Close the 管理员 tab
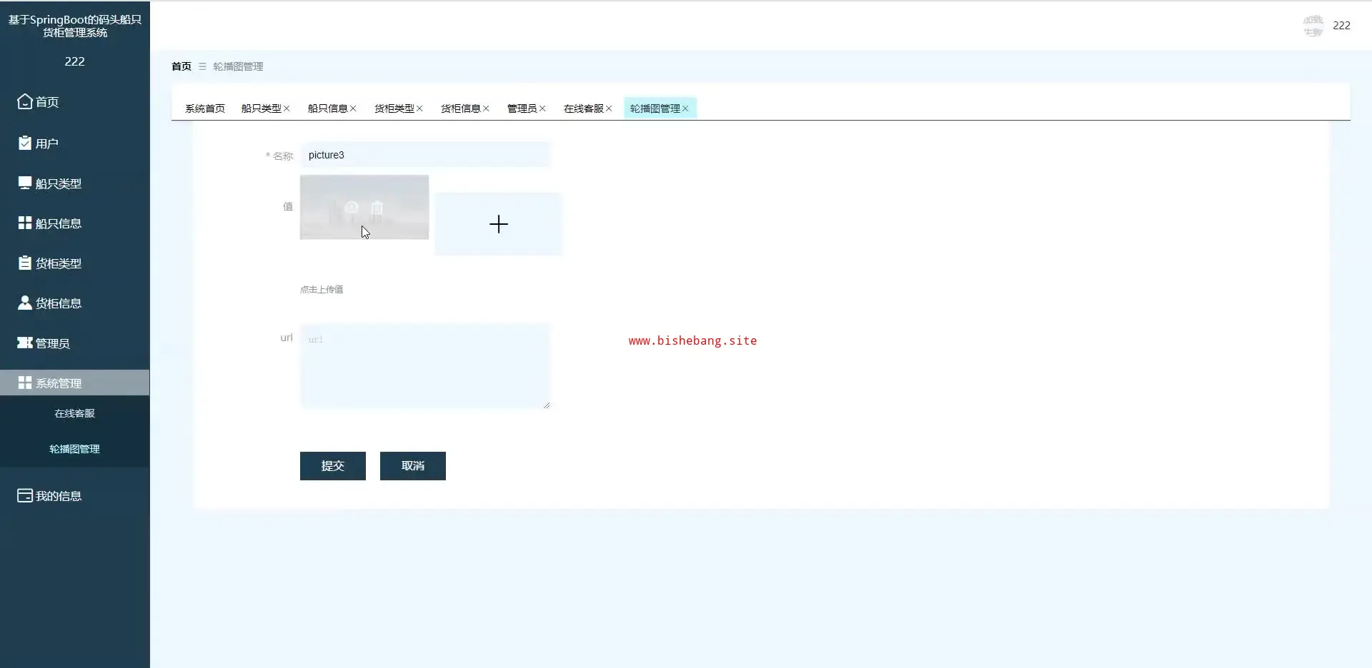Viewport: 1372px width, 668px height. pyautogui.click(x=542, y=108)
